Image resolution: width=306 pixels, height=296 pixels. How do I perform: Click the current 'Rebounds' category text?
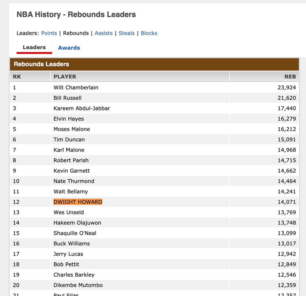(x=76, y=33)
